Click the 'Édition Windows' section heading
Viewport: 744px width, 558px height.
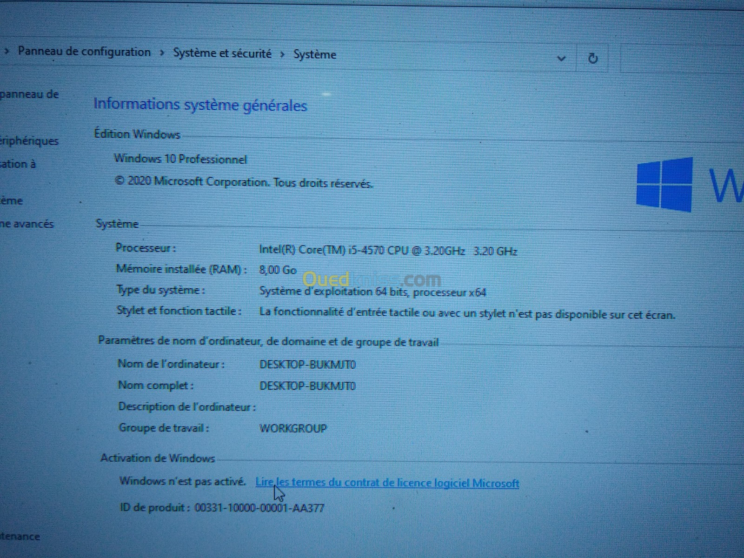click(137, 134)
